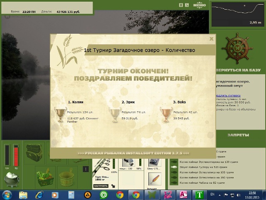Click chat row 'Slayer поймал Густеру на 515 грамм'

(203, 167)
